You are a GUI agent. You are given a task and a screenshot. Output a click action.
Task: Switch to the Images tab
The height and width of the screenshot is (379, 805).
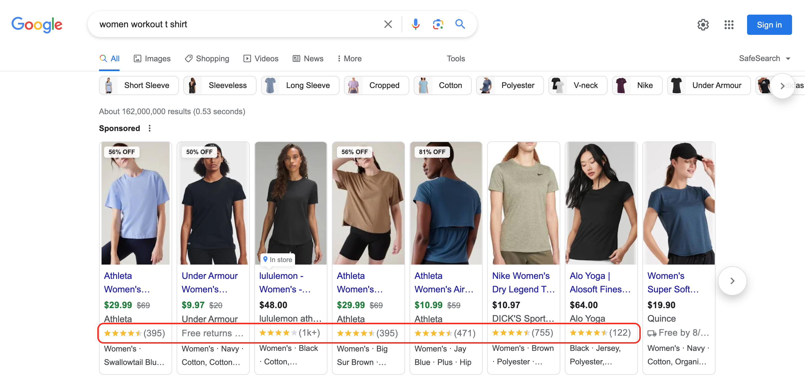click(x=152, y=59)
